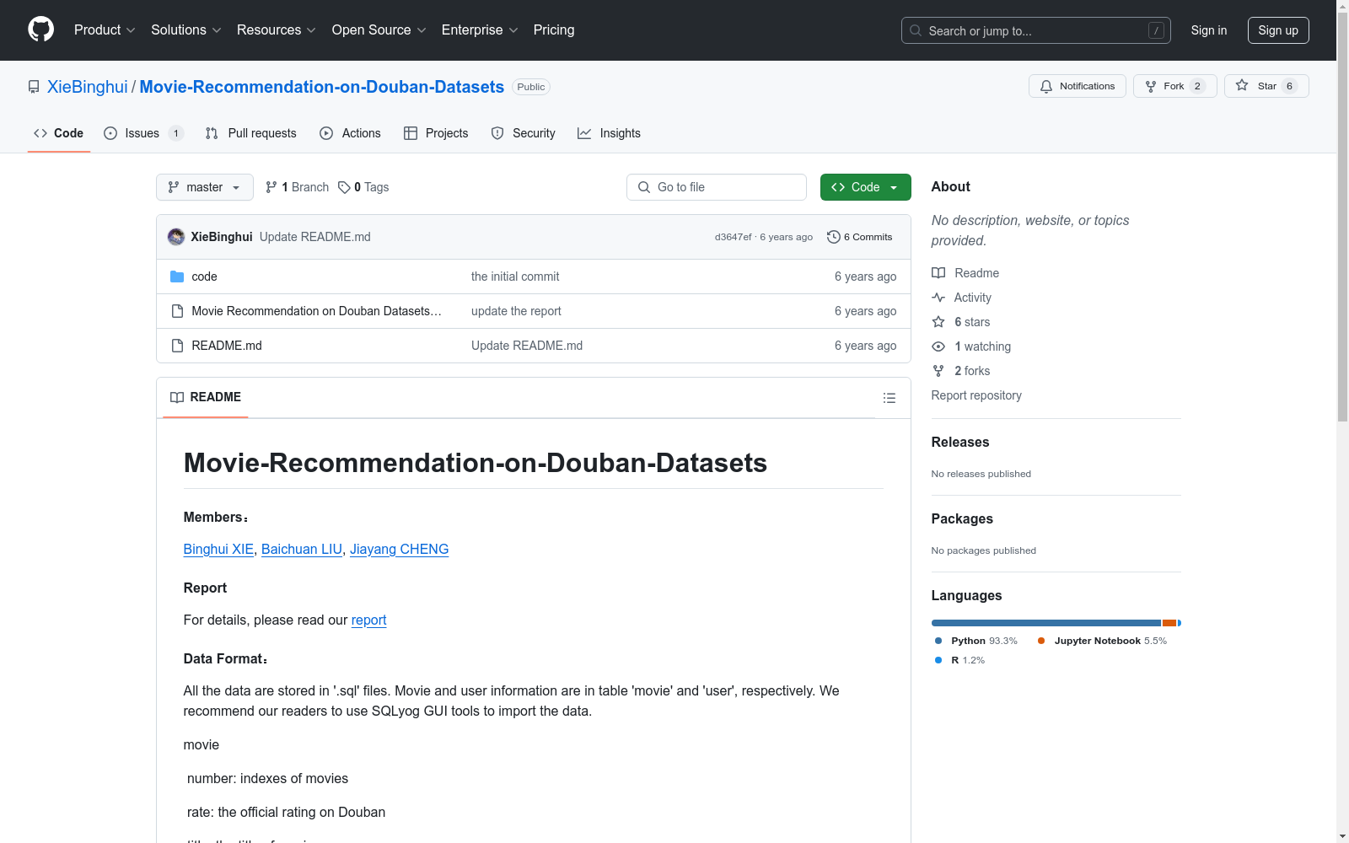Open the Baichuan LIU member link

(x=302, y=549)
